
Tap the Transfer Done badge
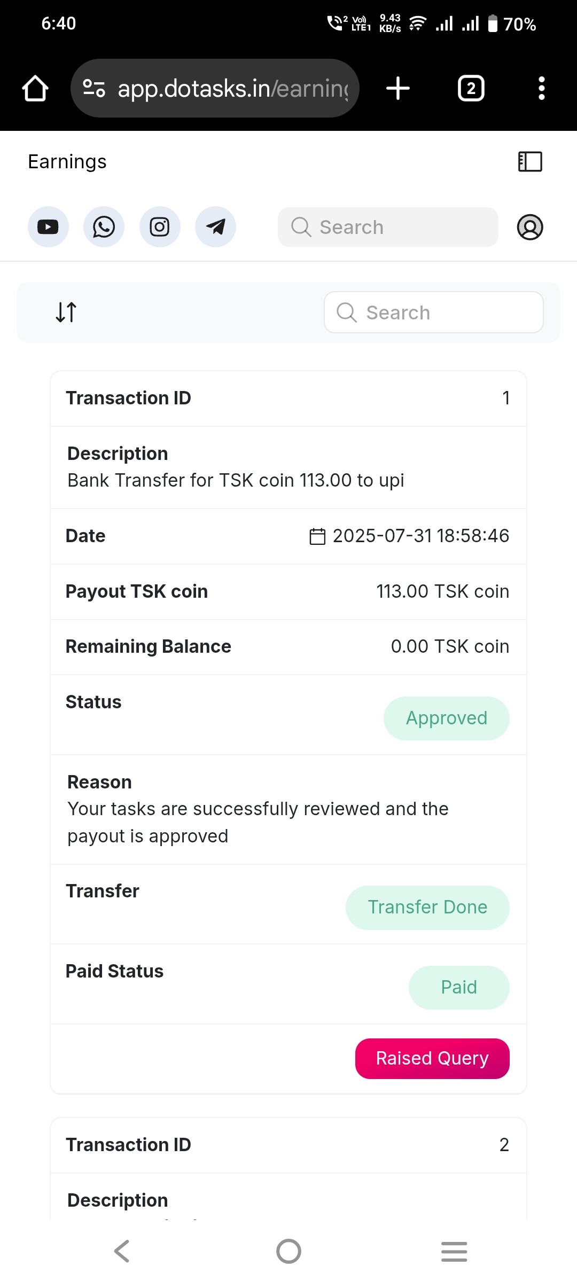[x=427, y=907]
